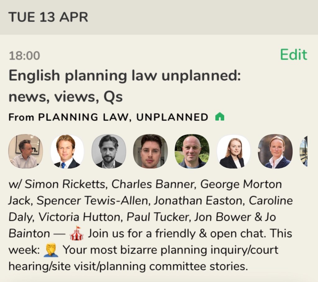Tap the green Edit link
Screen dimensions: 318x282
[x=293, y=55]
